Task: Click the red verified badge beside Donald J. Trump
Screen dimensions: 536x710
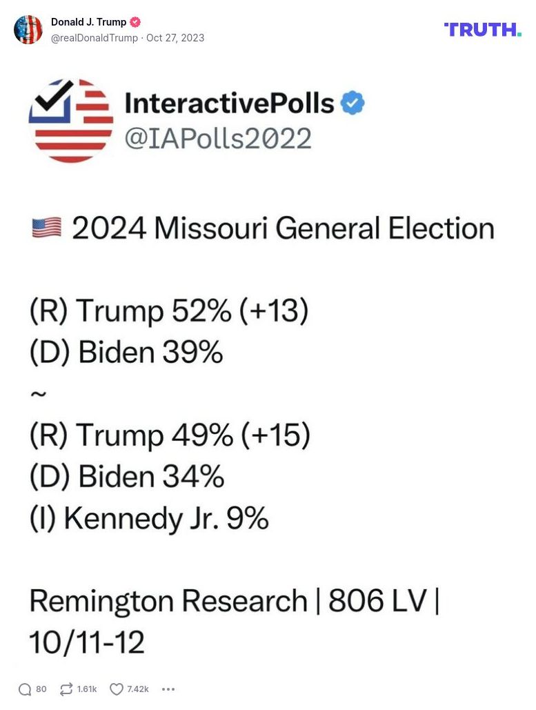Action: tap(135, 22)
